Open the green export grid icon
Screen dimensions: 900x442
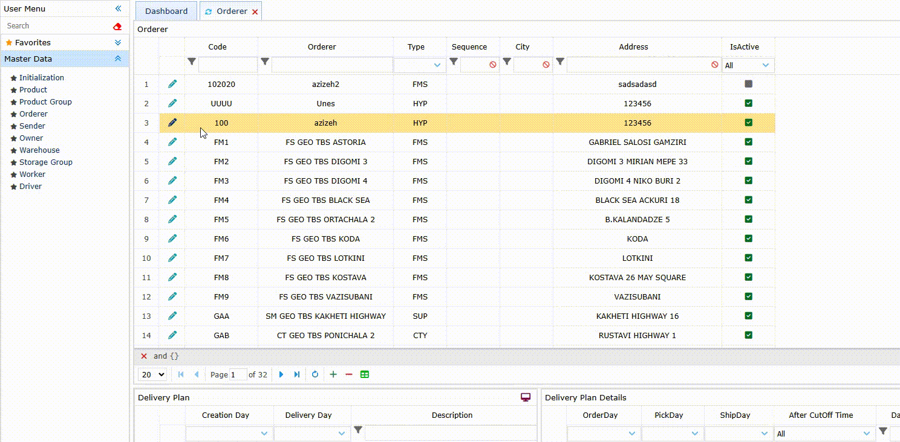[365, 374]
